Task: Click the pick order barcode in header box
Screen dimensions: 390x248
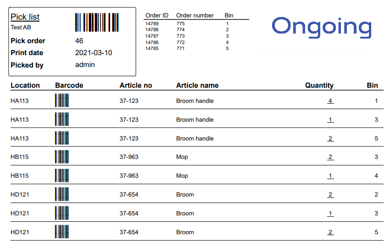Action: click(x=97, y=23)
